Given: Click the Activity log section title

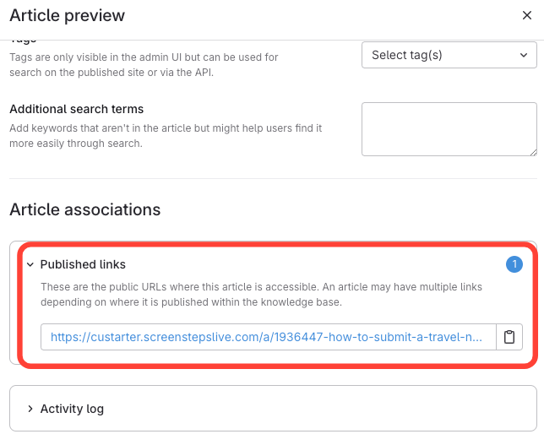Looking at the screenshot, I should click(x=72, y=409).
